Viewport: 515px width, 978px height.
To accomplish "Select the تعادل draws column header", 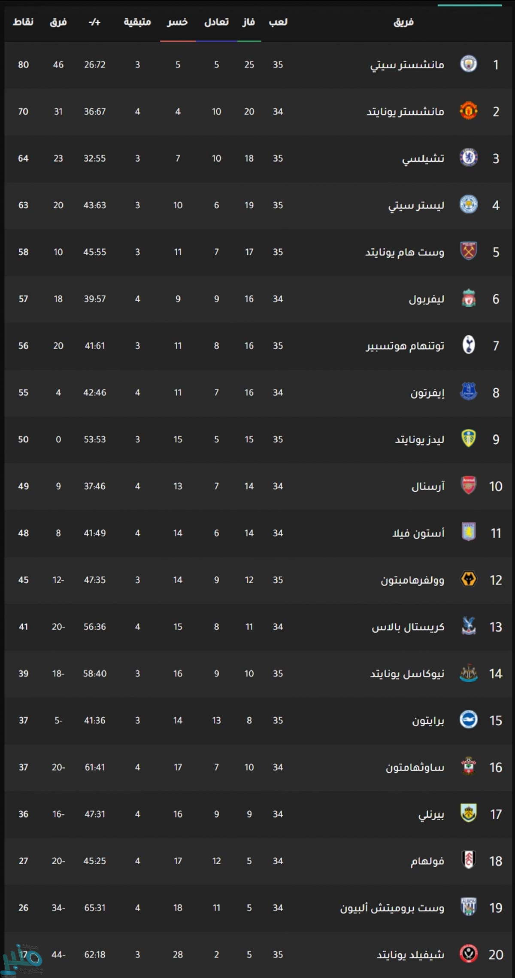I will [x=216, y=22].
